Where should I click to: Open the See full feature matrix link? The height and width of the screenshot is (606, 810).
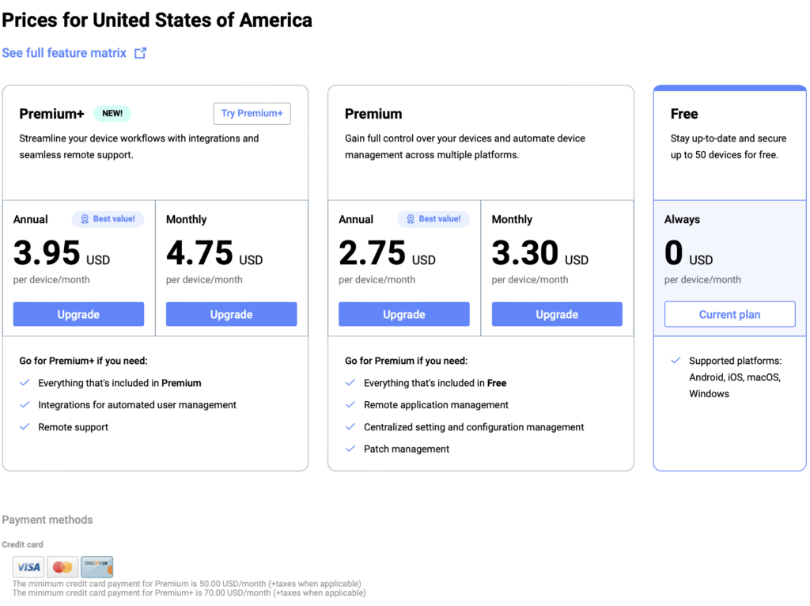pyautogui.click(x=64, y=53)
